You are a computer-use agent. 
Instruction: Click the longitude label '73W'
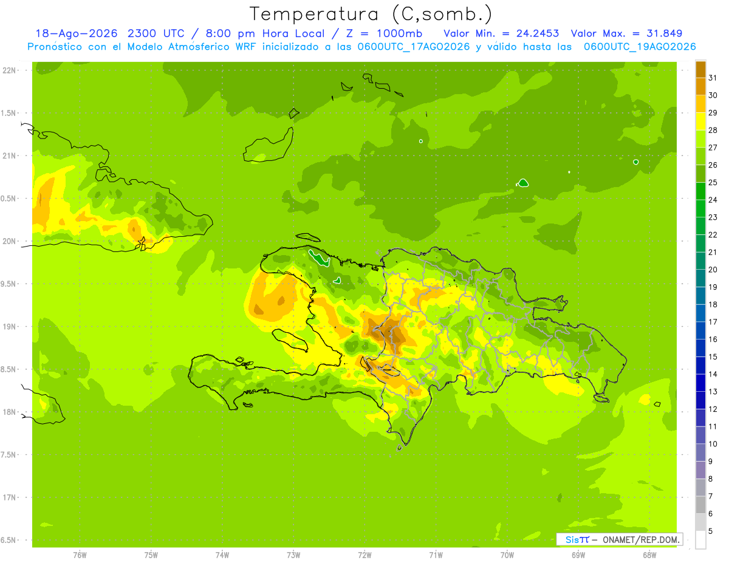293,554
